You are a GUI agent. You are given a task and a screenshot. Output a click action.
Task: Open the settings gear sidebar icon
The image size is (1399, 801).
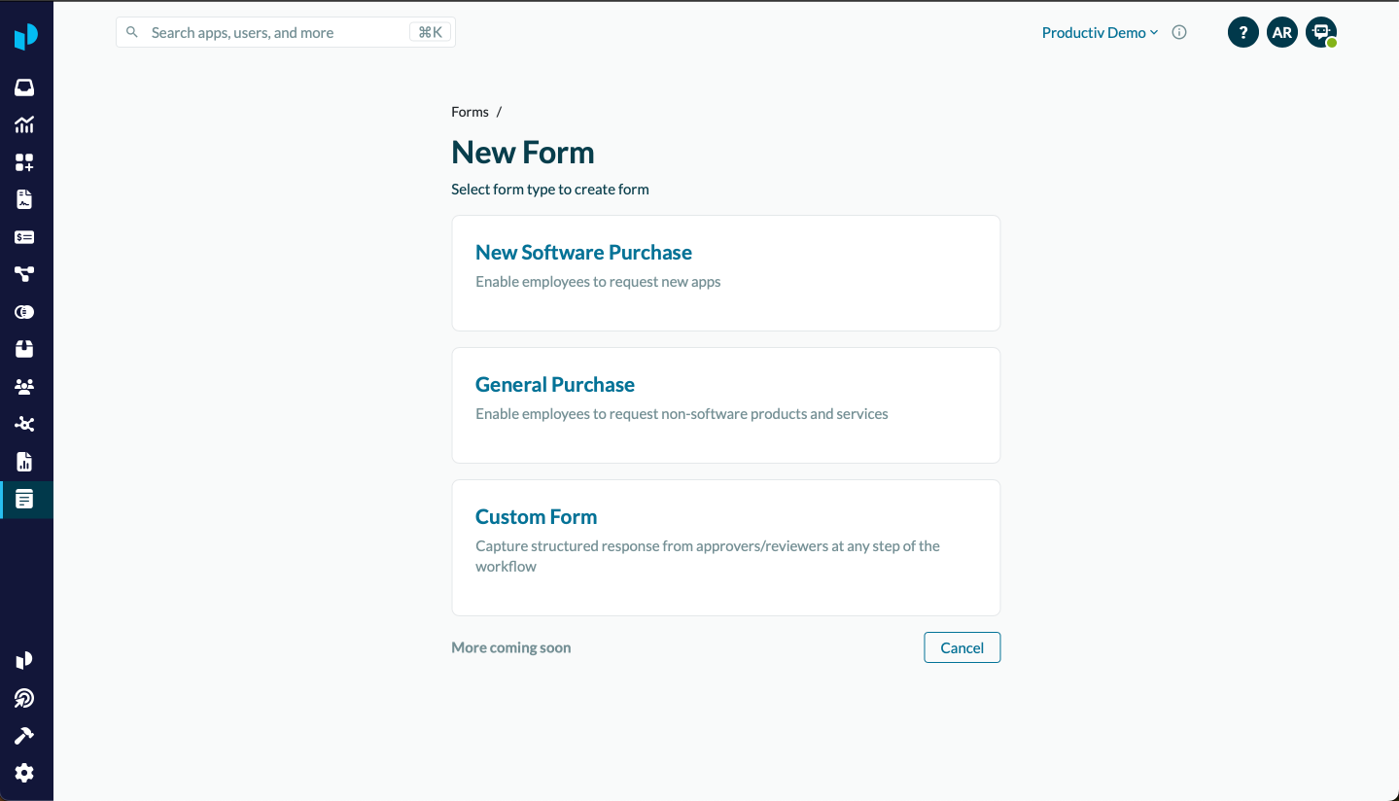click(x=24, y=773)
